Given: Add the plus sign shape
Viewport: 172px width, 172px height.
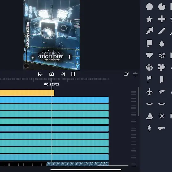Looking at the screenshot, I should (x=162, y=19).
